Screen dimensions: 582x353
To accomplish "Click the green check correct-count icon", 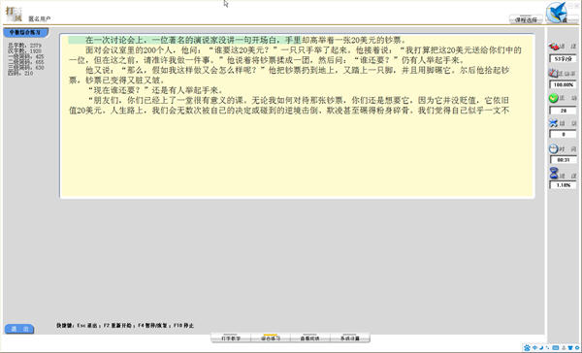I will [554, 98].
